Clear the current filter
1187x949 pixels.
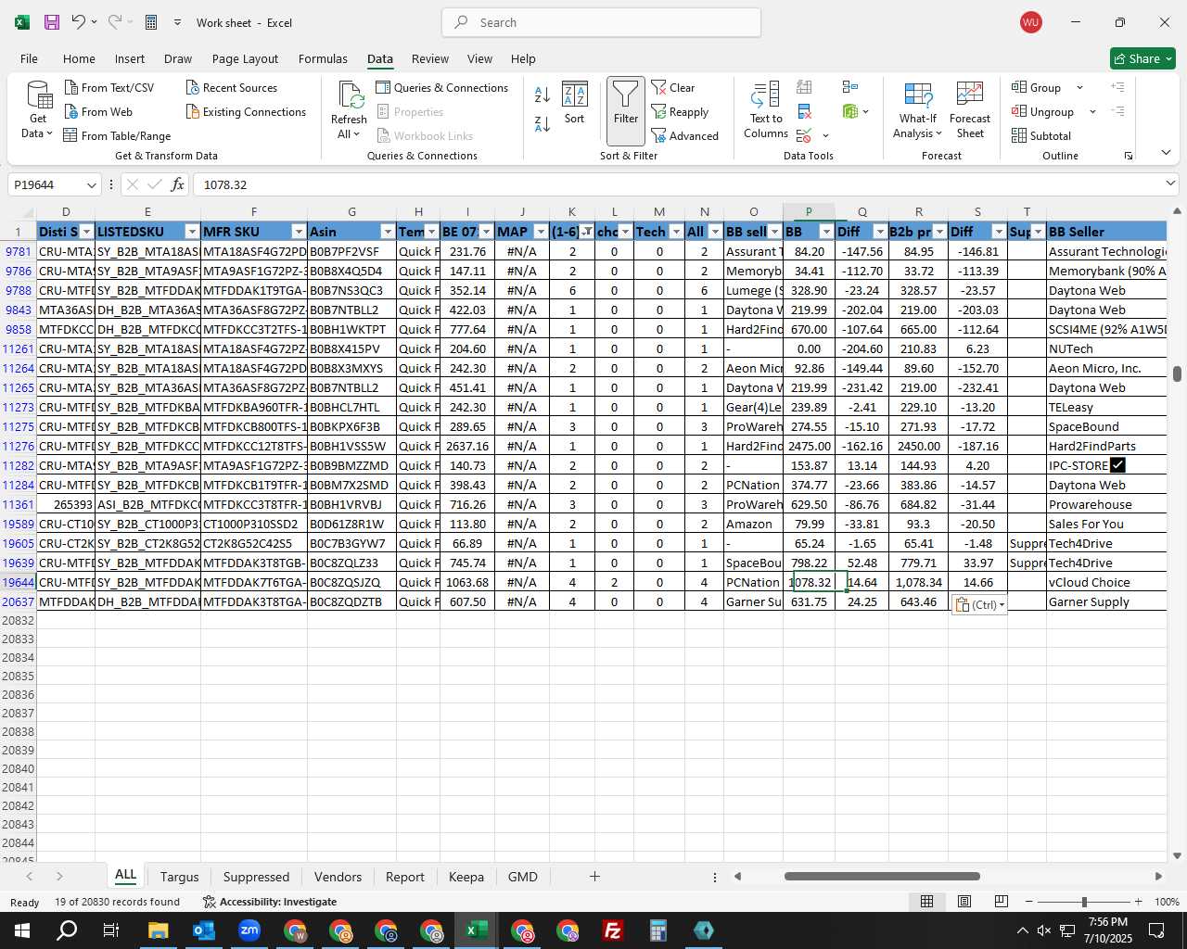click(673, 87)
